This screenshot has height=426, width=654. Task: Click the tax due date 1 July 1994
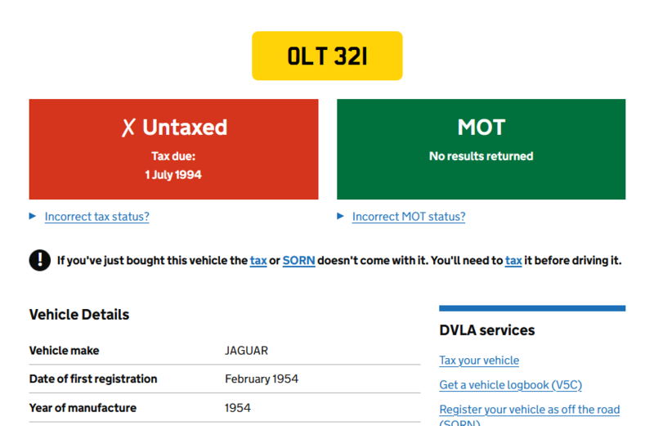coord(173,175)
